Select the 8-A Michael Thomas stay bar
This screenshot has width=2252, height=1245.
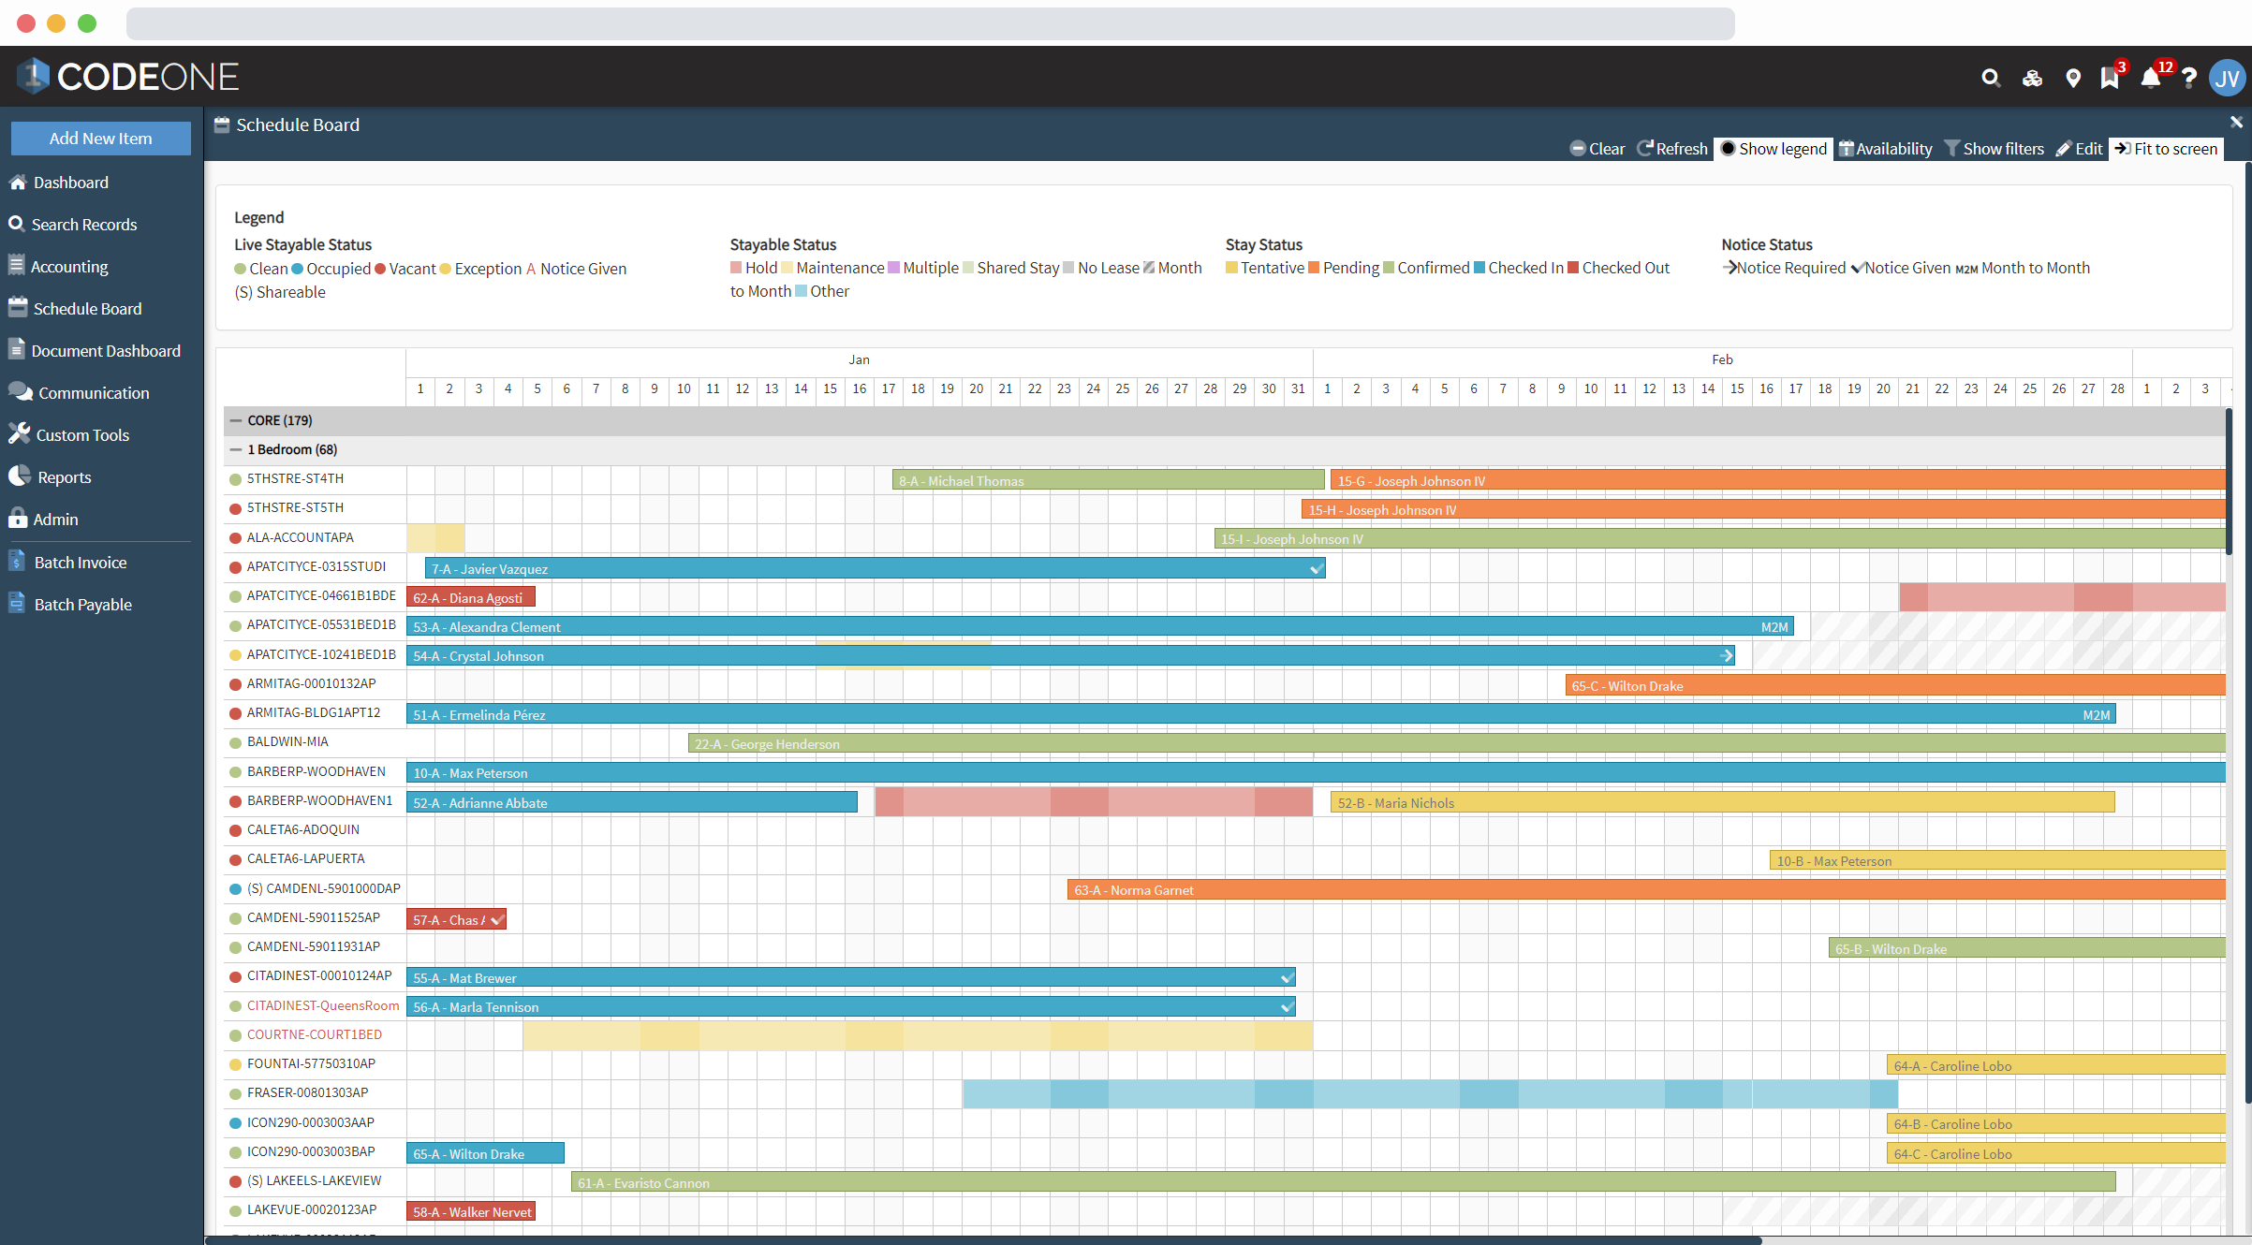(1108, 481)
